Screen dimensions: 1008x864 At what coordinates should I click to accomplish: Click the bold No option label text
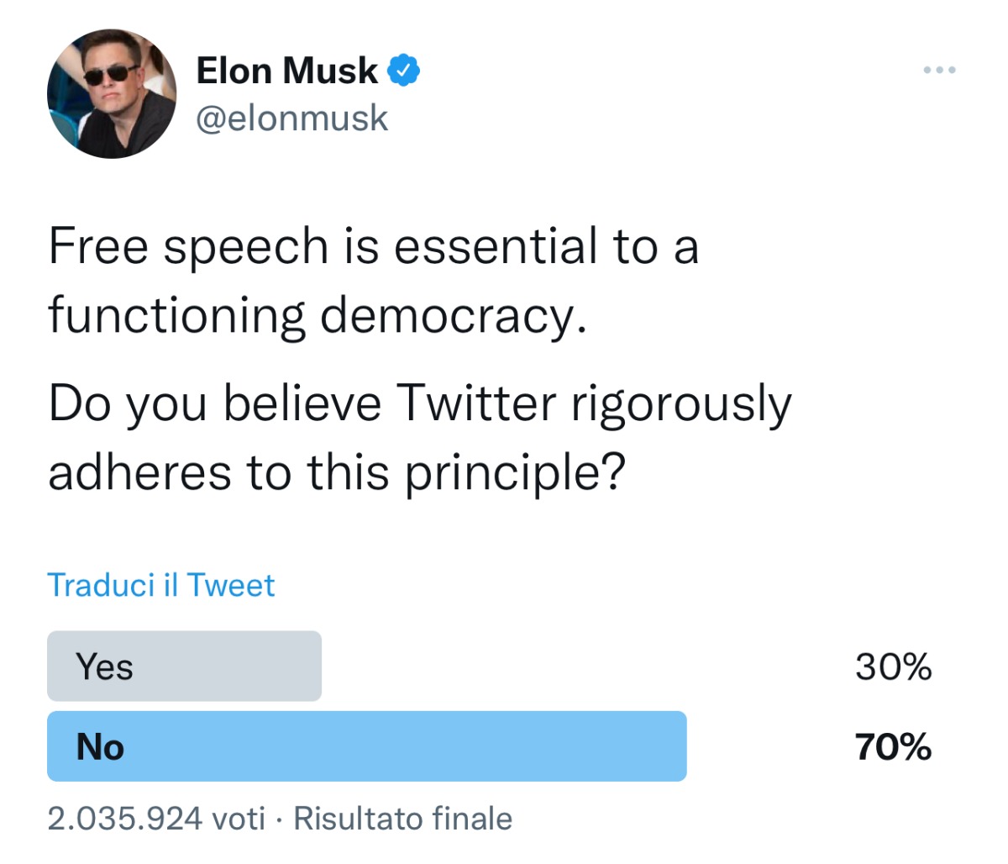(x=100, y=747)
